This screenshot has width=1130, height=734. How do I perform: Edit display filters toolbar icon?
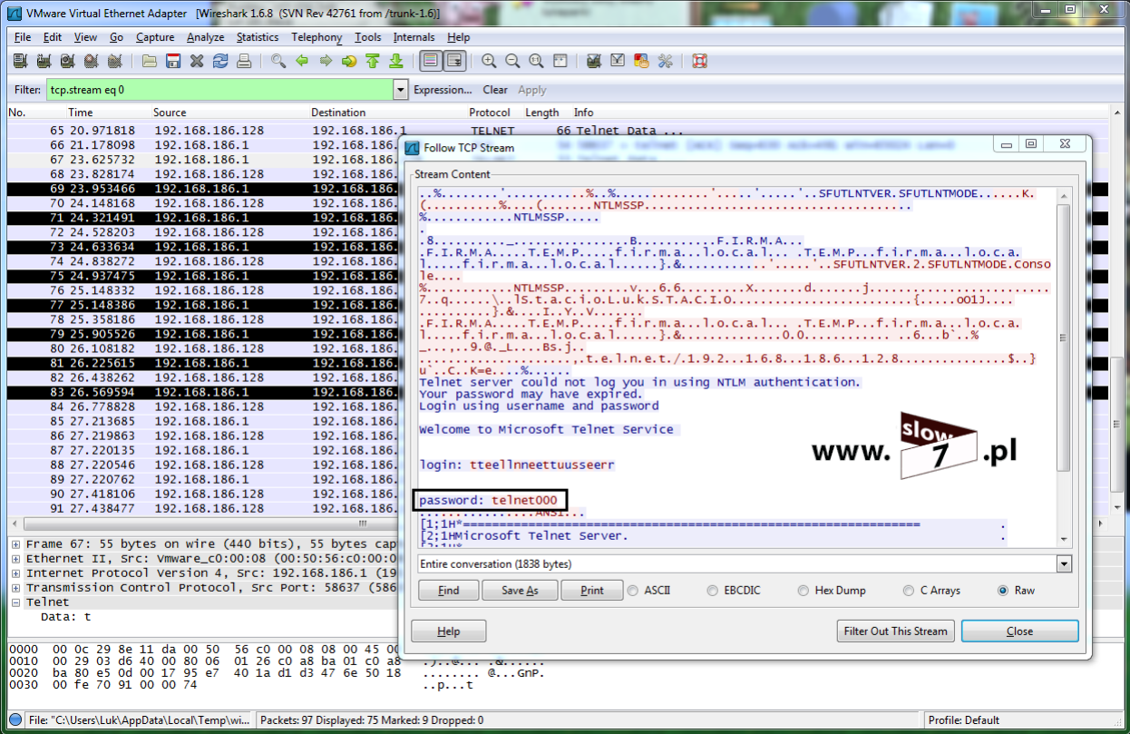[618, 62]
